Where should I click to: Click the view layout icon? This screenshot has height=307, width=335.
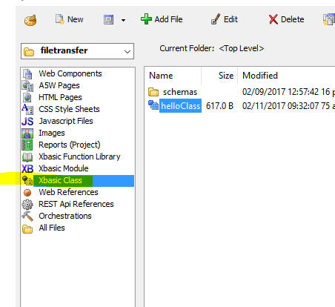click(109, 19)
